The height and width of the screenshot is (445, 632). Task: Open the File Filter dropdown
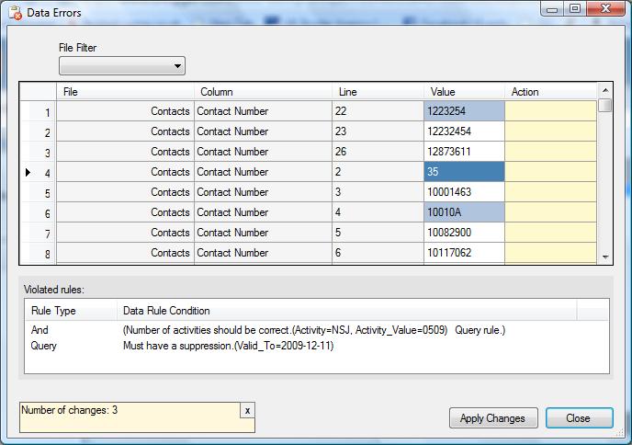[122, 66]
